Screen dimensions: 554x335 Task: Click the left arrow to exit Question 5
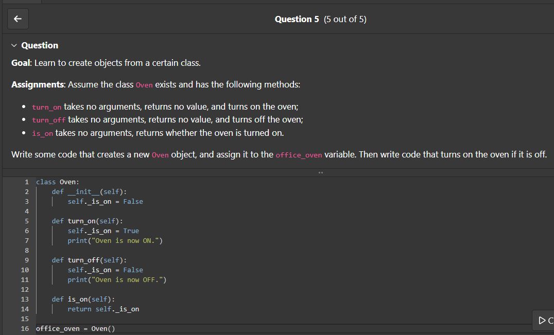(18, 19)
